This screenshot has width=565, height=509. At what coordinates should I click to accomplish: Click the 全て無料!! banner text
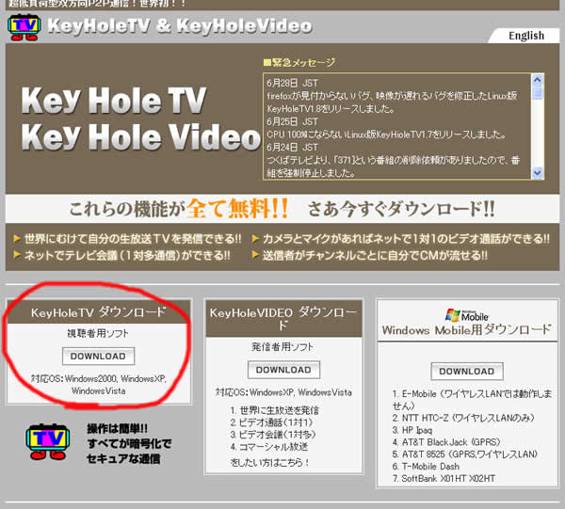(237, 209)
